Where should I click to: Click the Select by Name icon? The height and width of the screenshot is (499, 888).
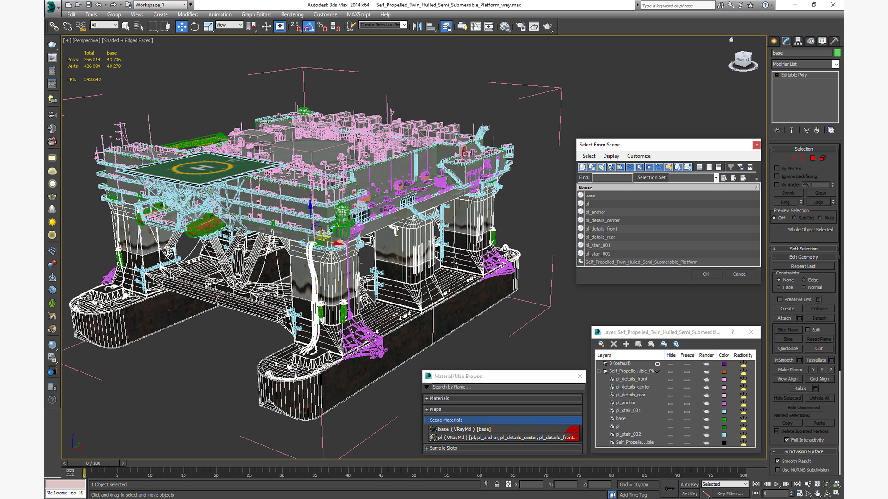point(139,26)
